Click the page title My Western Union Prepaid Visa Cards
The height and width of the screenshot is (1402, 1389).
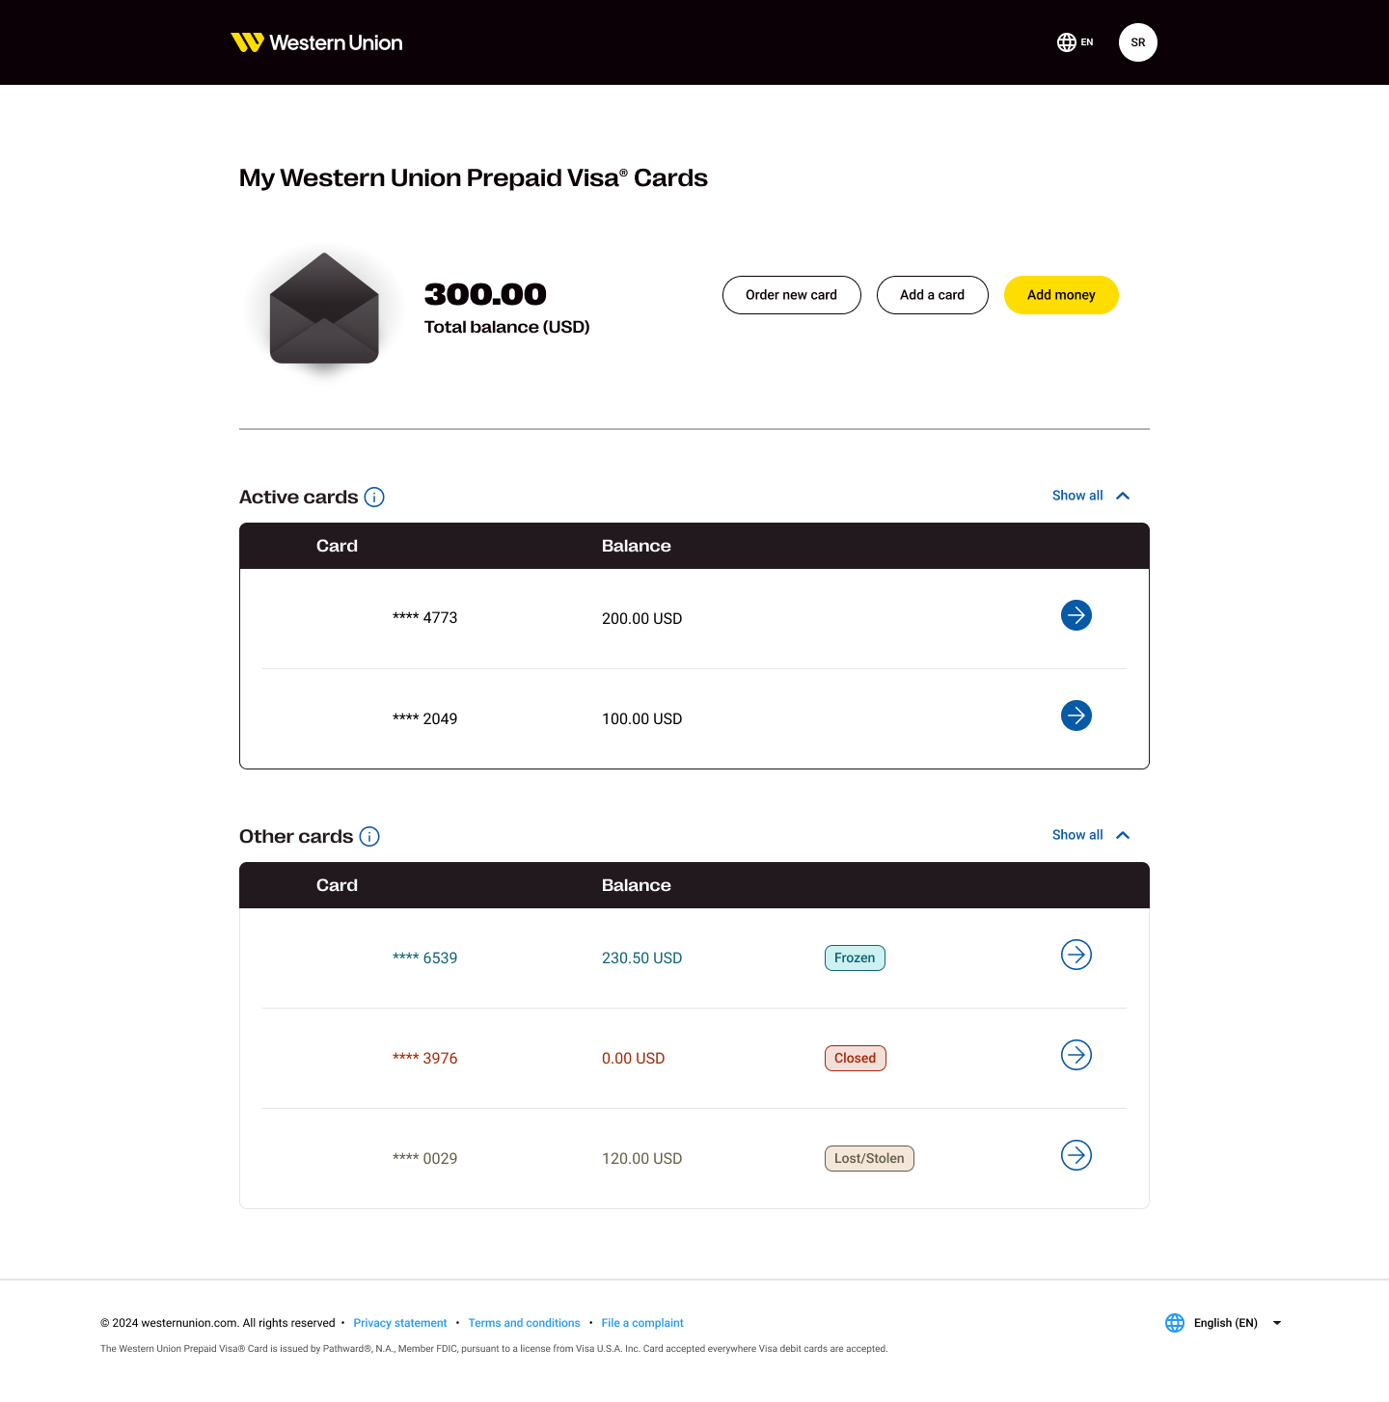click(474, 178)
